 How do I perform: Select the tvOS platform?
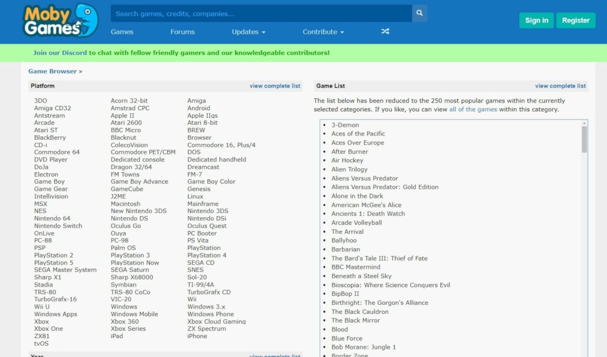coord(41,343)
